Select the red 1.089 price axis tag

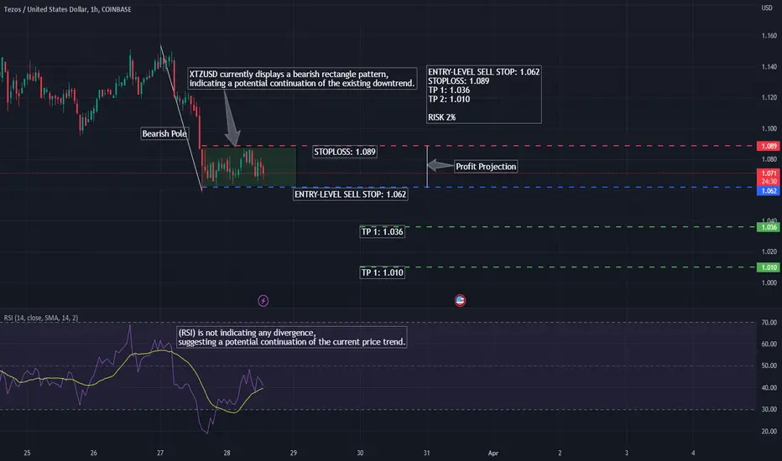coord(769,146)
